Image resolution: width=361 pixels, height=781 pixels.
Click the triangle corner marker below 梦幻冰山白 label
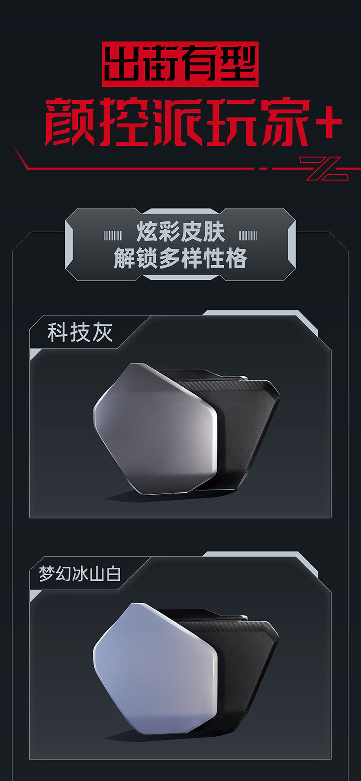point(35,594)
